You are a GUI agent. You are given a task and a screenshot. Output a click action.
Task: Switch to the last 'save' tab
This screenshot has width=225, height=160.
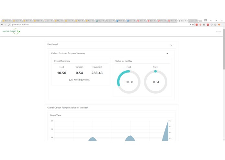click(x=192, y=21)
